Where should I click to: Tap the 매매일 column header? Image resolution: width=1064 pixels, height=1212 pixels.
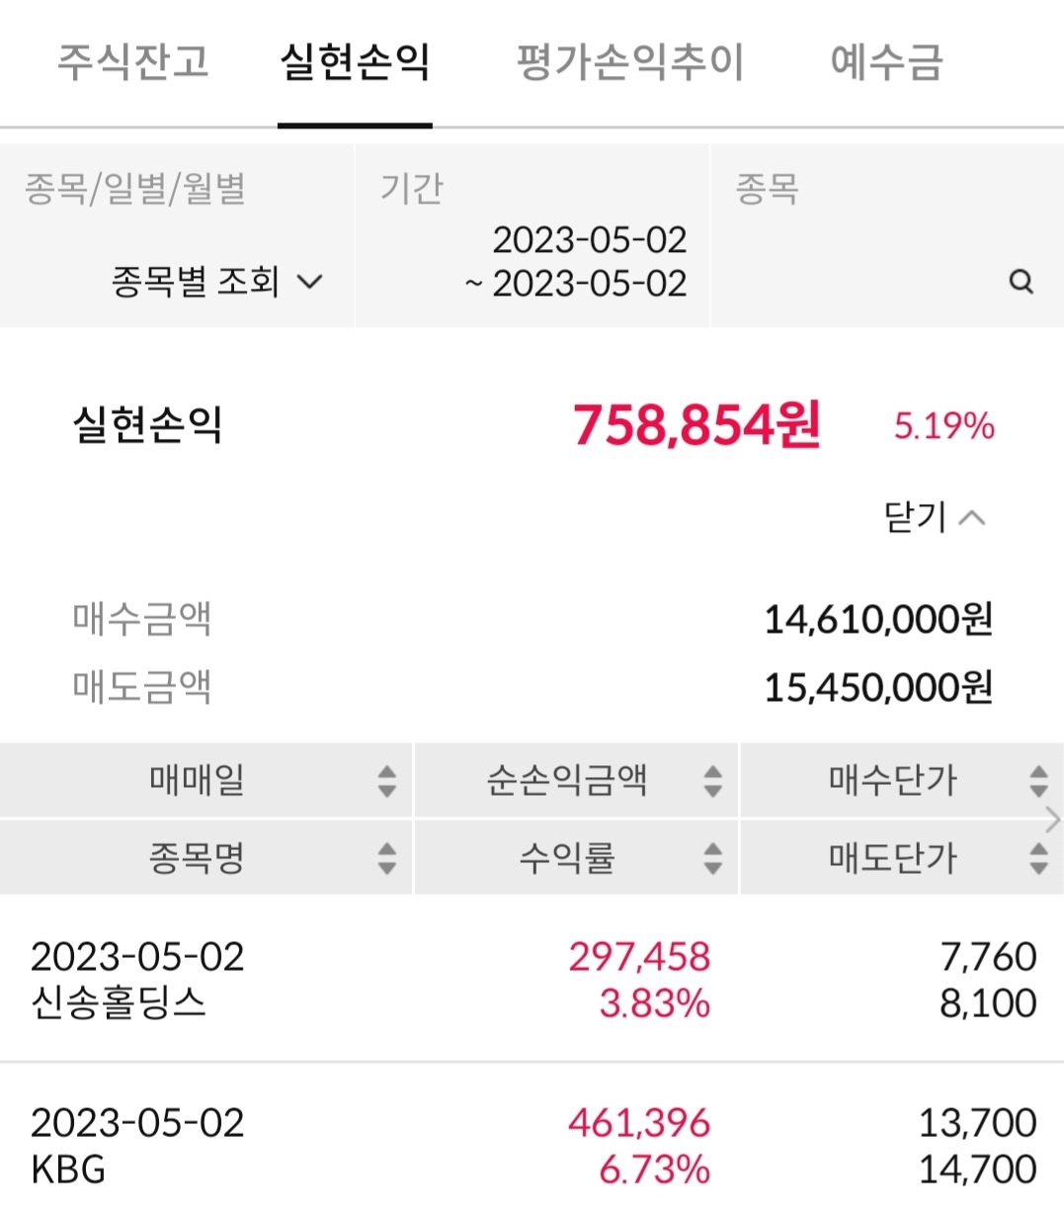tap(205, 781)
